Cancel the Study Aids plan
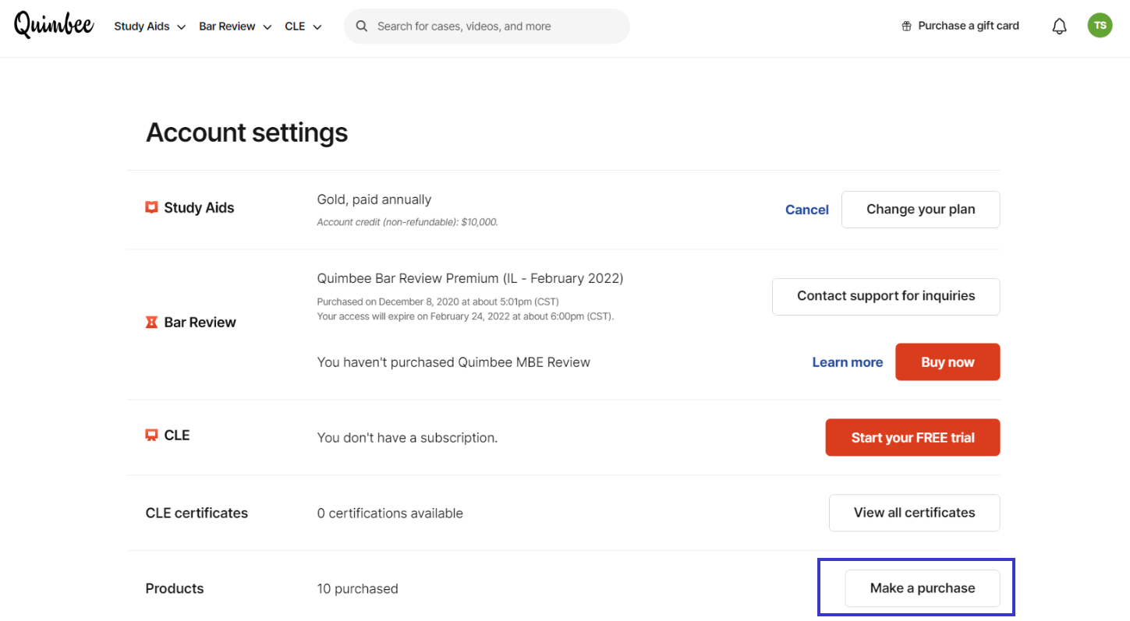 click(807, 210)
